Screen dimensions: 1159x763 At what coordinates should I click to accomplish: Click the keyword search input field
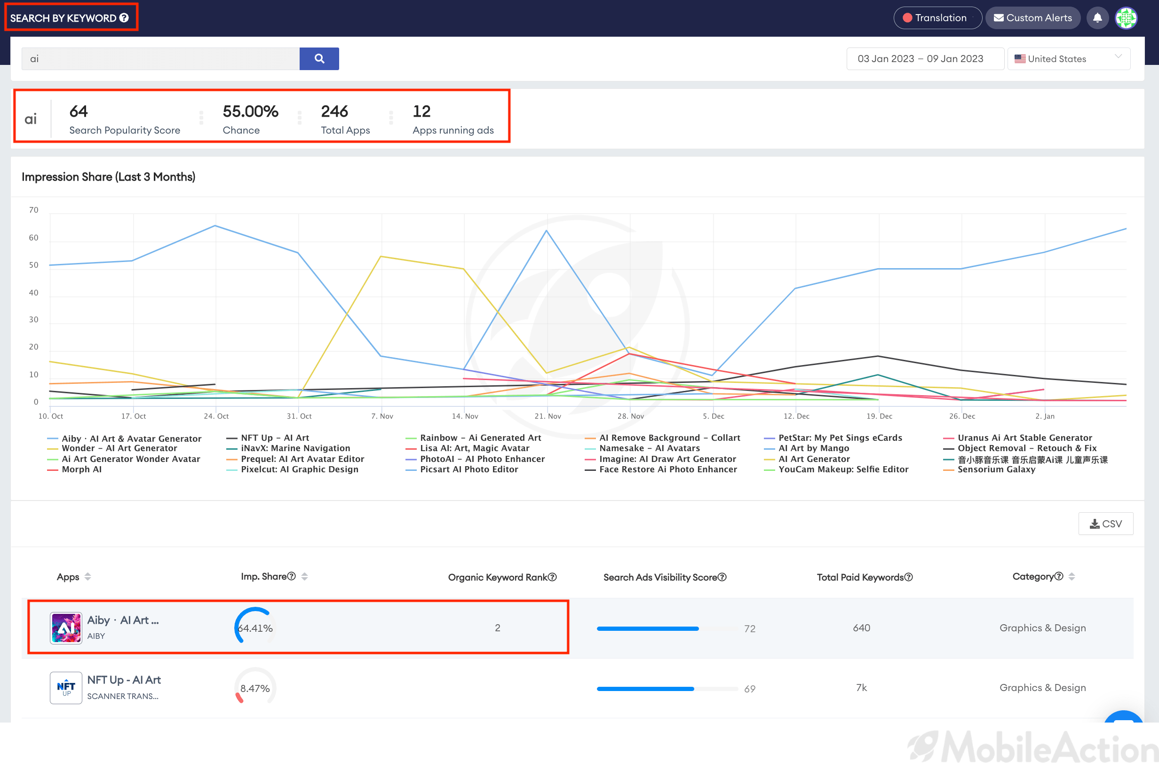[x=160, y=58]
